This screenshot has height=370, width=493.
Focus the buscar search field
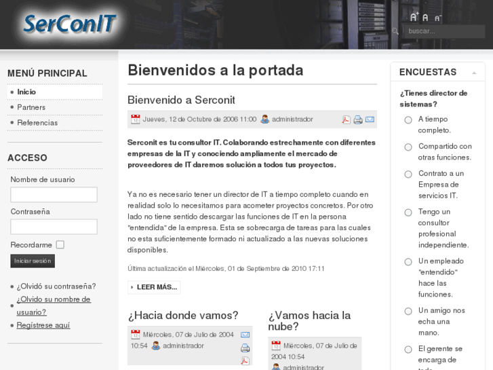pos(445,31)
